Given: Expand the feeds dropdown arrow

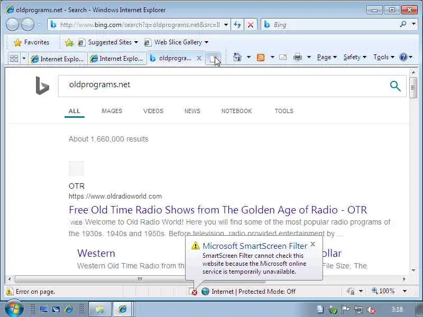Looking at the screenshot, I should [x=272, y=57].
